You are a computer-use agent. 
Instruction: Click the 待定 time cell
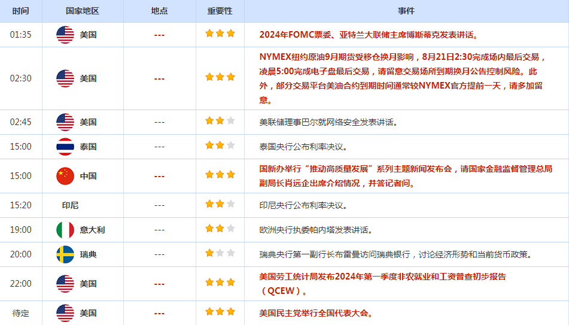pyautogui.click(x=21, y=313)
